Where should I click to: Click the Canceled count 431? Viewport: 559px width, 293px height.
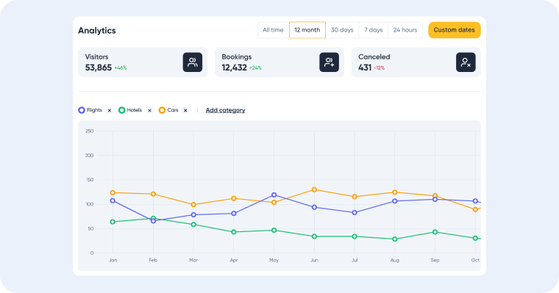[x=365, y=68]
